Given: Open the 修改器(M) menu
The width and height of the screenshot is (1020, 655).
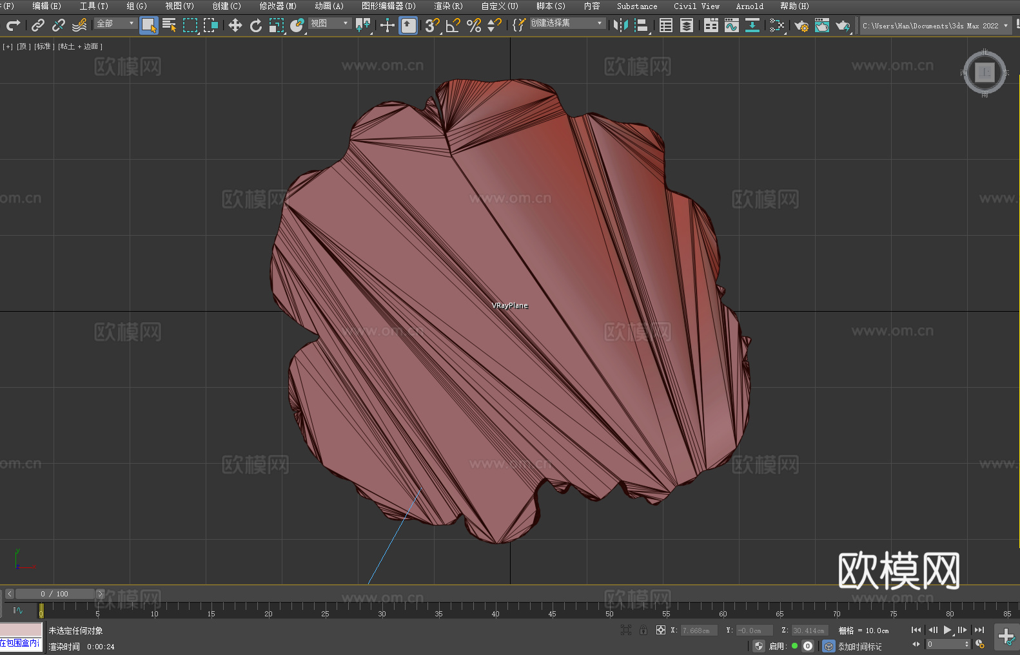Looking at the screenshot, I should 278,6.
